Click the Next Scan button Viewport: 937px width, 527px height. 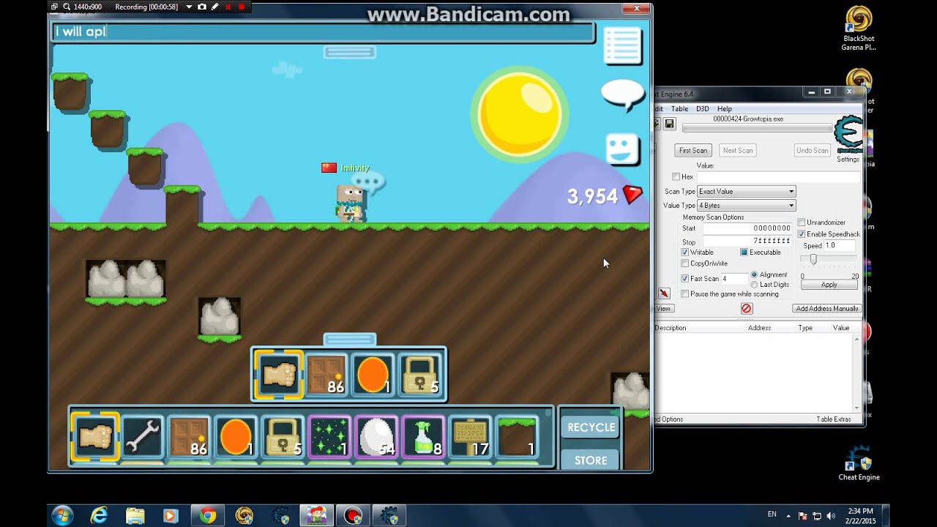pos(738,150)
